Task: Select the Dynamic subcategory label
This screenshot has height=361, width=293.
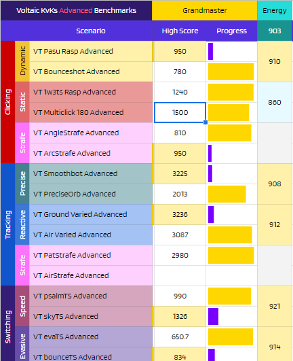Action: [x=22, y=61]
